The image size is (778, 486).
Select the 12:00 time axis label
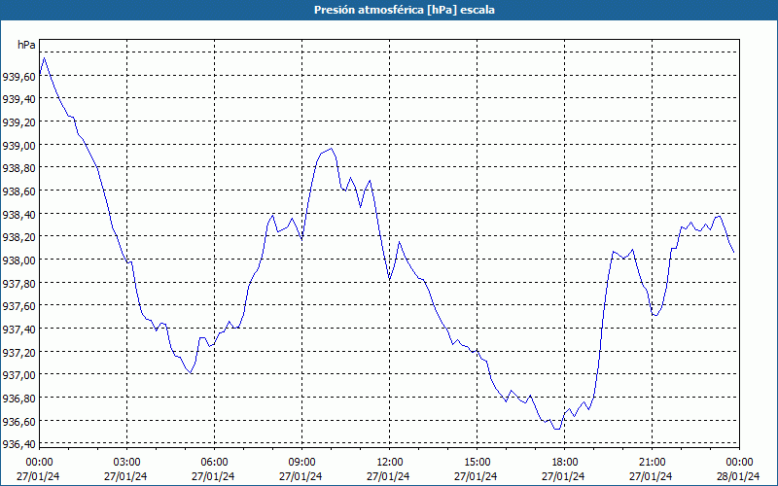click(389, 461)
